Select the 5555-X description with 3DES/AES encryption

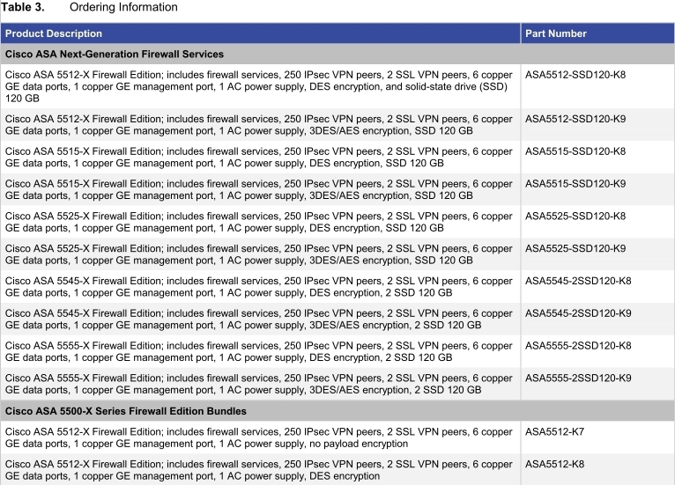click(258, 384)
